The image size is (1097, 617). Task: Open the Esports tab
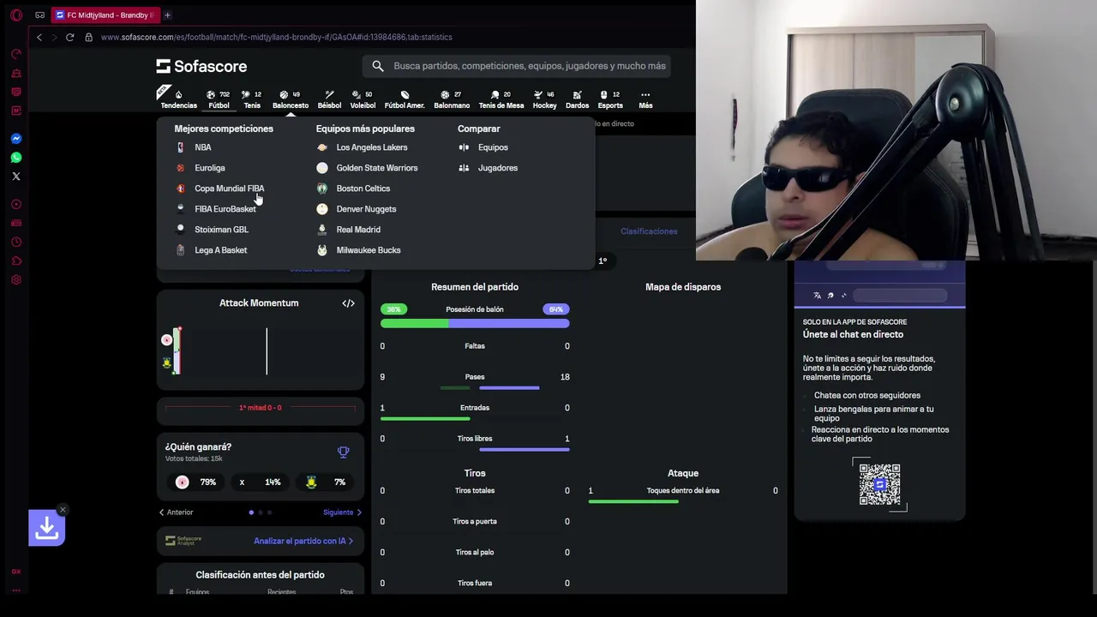pyautogui.click(x=610, y=99)
